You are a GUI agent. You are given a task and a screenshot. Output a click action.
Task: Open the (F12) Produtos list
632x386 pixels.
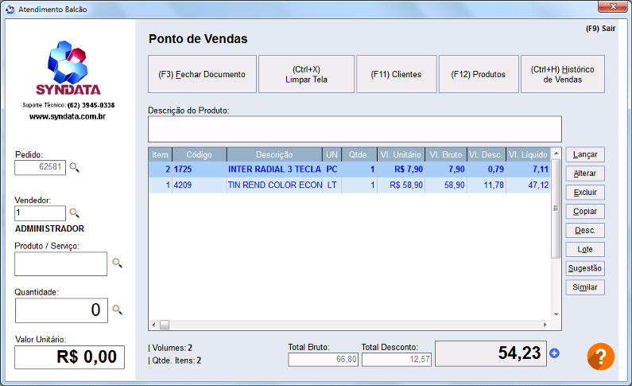pyautogui.click(x=478, y=74)
